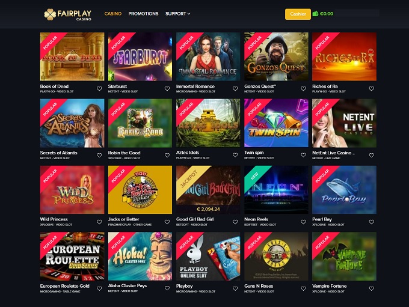Click the Neon Reels game title link
This screenshot has height=307, width=409.
[x=256, y=219]
